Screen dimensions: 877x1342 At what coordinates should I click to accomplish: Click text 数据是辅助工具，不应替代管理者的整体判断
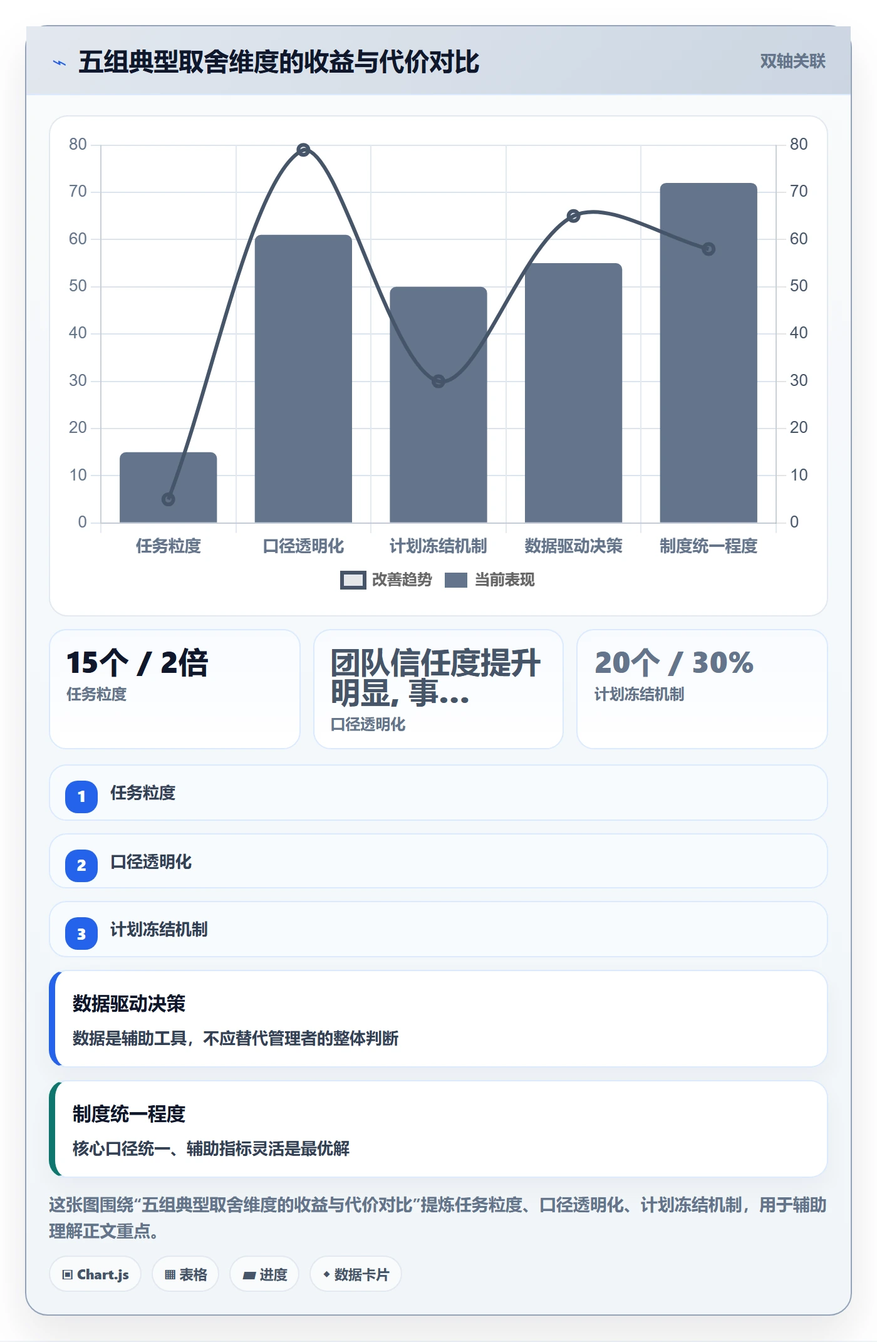pyautogui.click(x=236, y=1038)
